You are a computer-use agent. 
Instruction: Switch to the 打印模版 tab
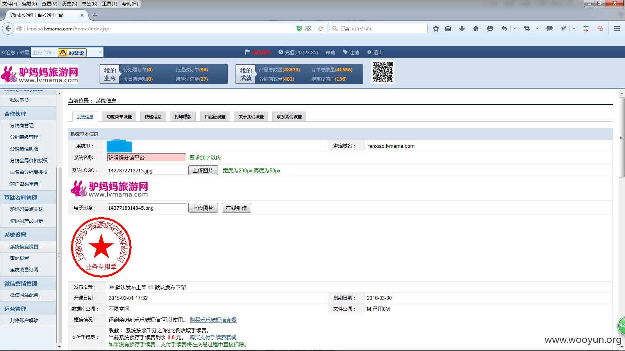[183, 117]
